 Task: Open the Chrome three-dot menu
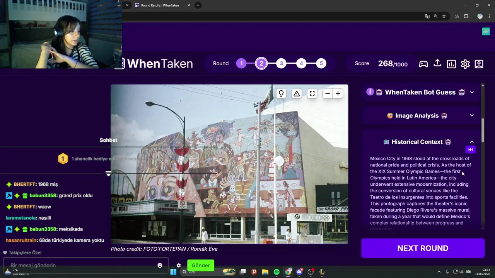[489, 16]
